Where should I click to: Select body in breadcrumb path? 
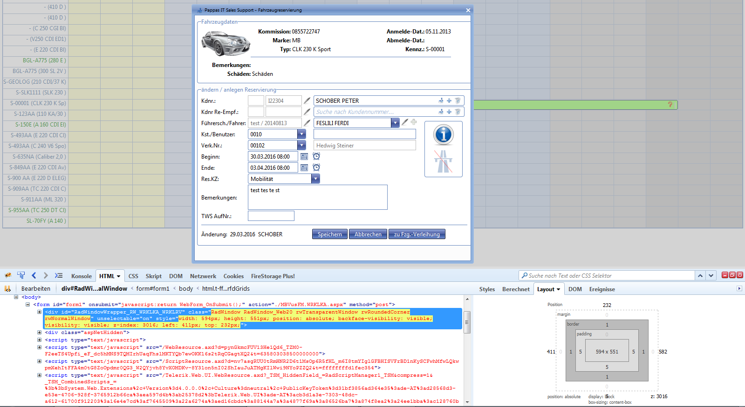(186, 288)
